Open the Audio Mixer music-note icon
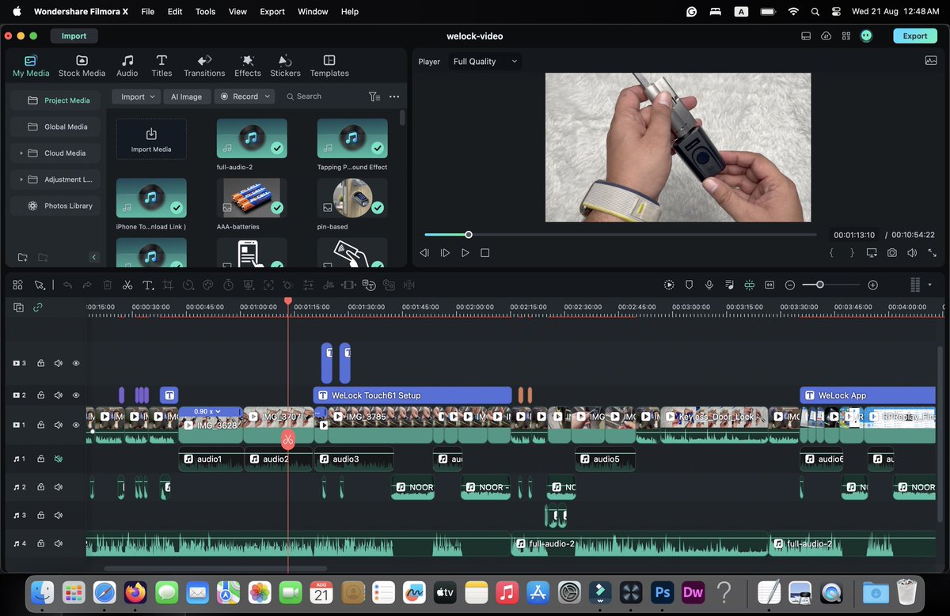 [729, 285]
